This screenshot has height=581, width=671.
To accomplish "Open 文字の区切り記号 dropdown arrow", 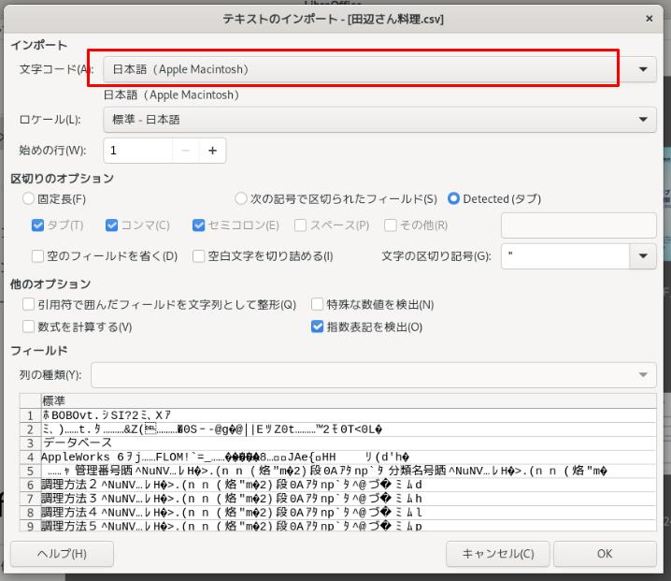I will click(643, 256).
